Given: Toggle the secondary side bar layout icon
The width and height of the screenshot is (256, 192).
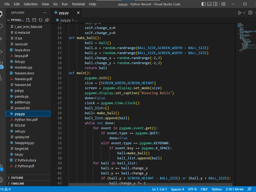Looking at the screenshot, I should pos(215,4).
